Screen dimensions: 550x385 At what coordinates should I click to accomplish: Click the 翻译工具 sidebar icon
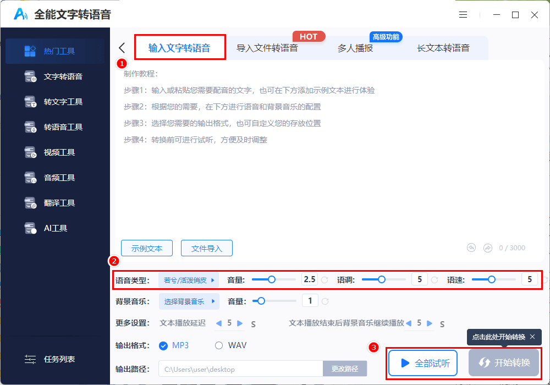coord(30,202)
